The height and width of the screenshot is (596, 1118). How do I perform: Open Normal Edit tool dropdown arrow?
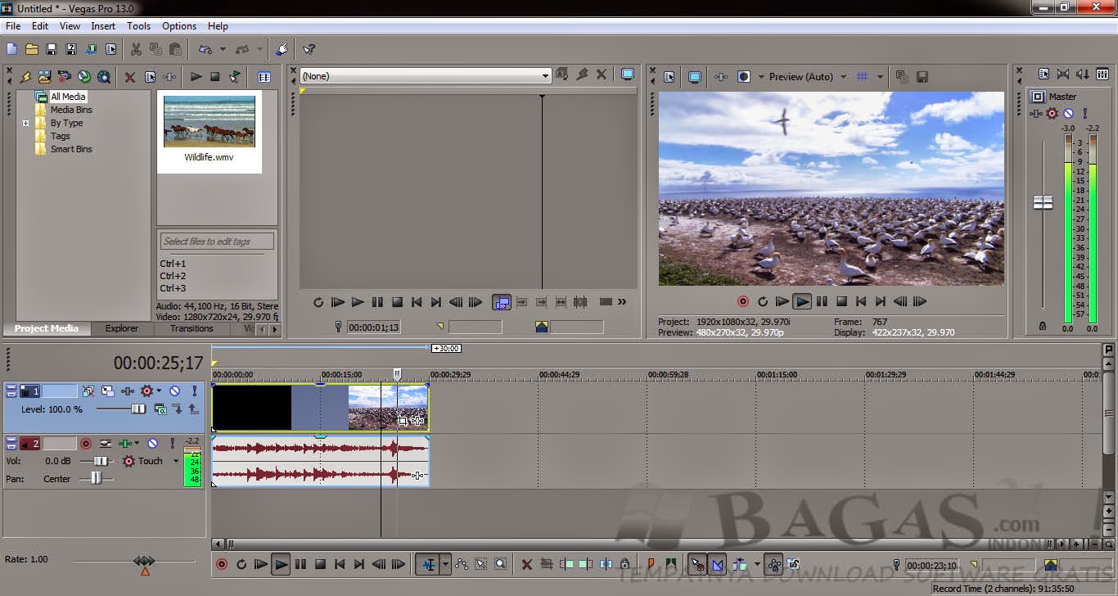446,564
